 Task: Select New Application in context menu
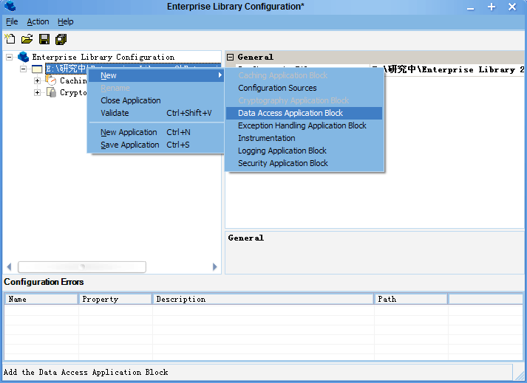(x=156, y=132)
